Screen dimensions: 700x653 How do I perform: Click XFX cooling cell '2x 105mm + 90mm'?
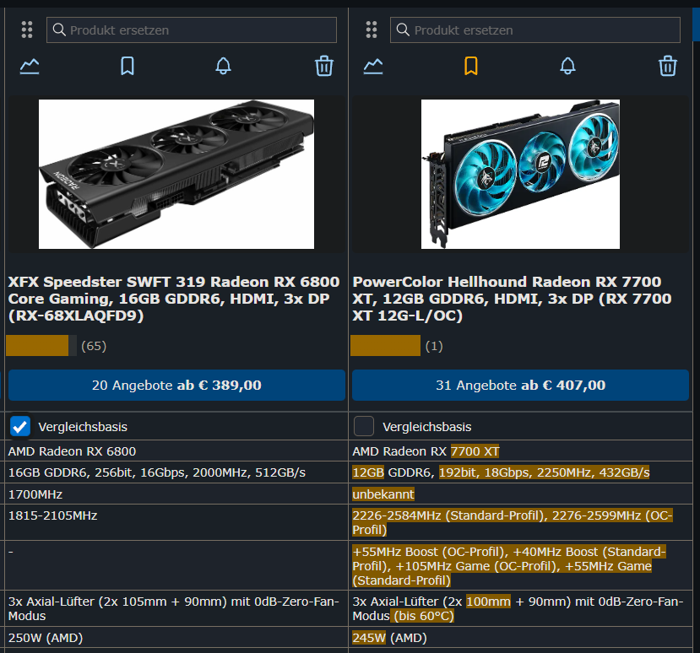point(176,608)
